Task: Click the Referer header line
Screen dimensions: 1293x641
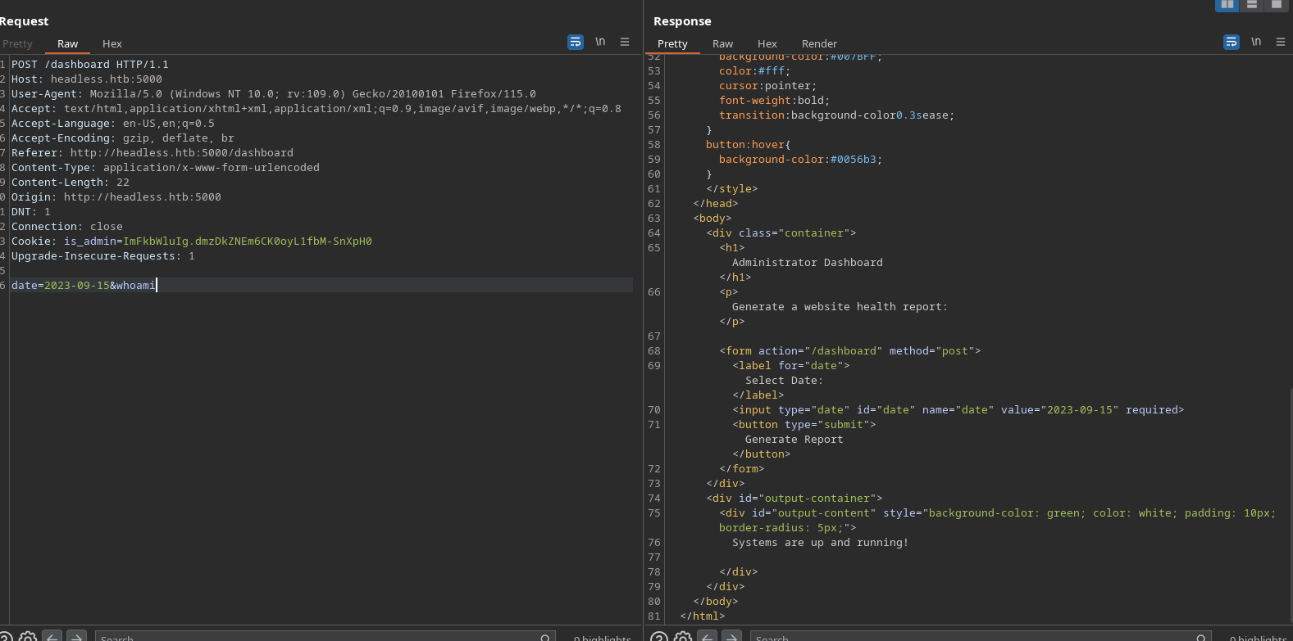Action: pyautogui.click(x=153, y=153)
